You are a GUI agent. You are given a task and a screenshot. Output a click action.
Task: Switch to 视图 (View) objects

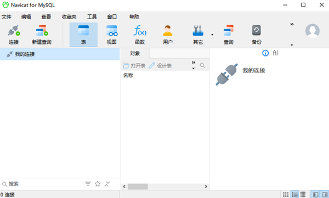click(x=112, y=35)
